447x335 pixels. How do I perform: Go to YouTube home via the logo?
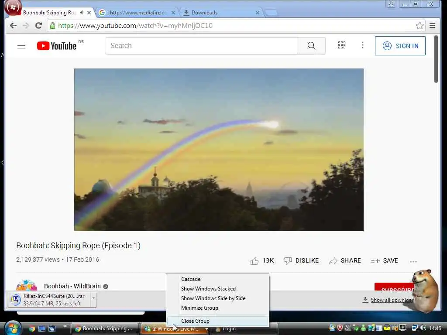(57, 46)
